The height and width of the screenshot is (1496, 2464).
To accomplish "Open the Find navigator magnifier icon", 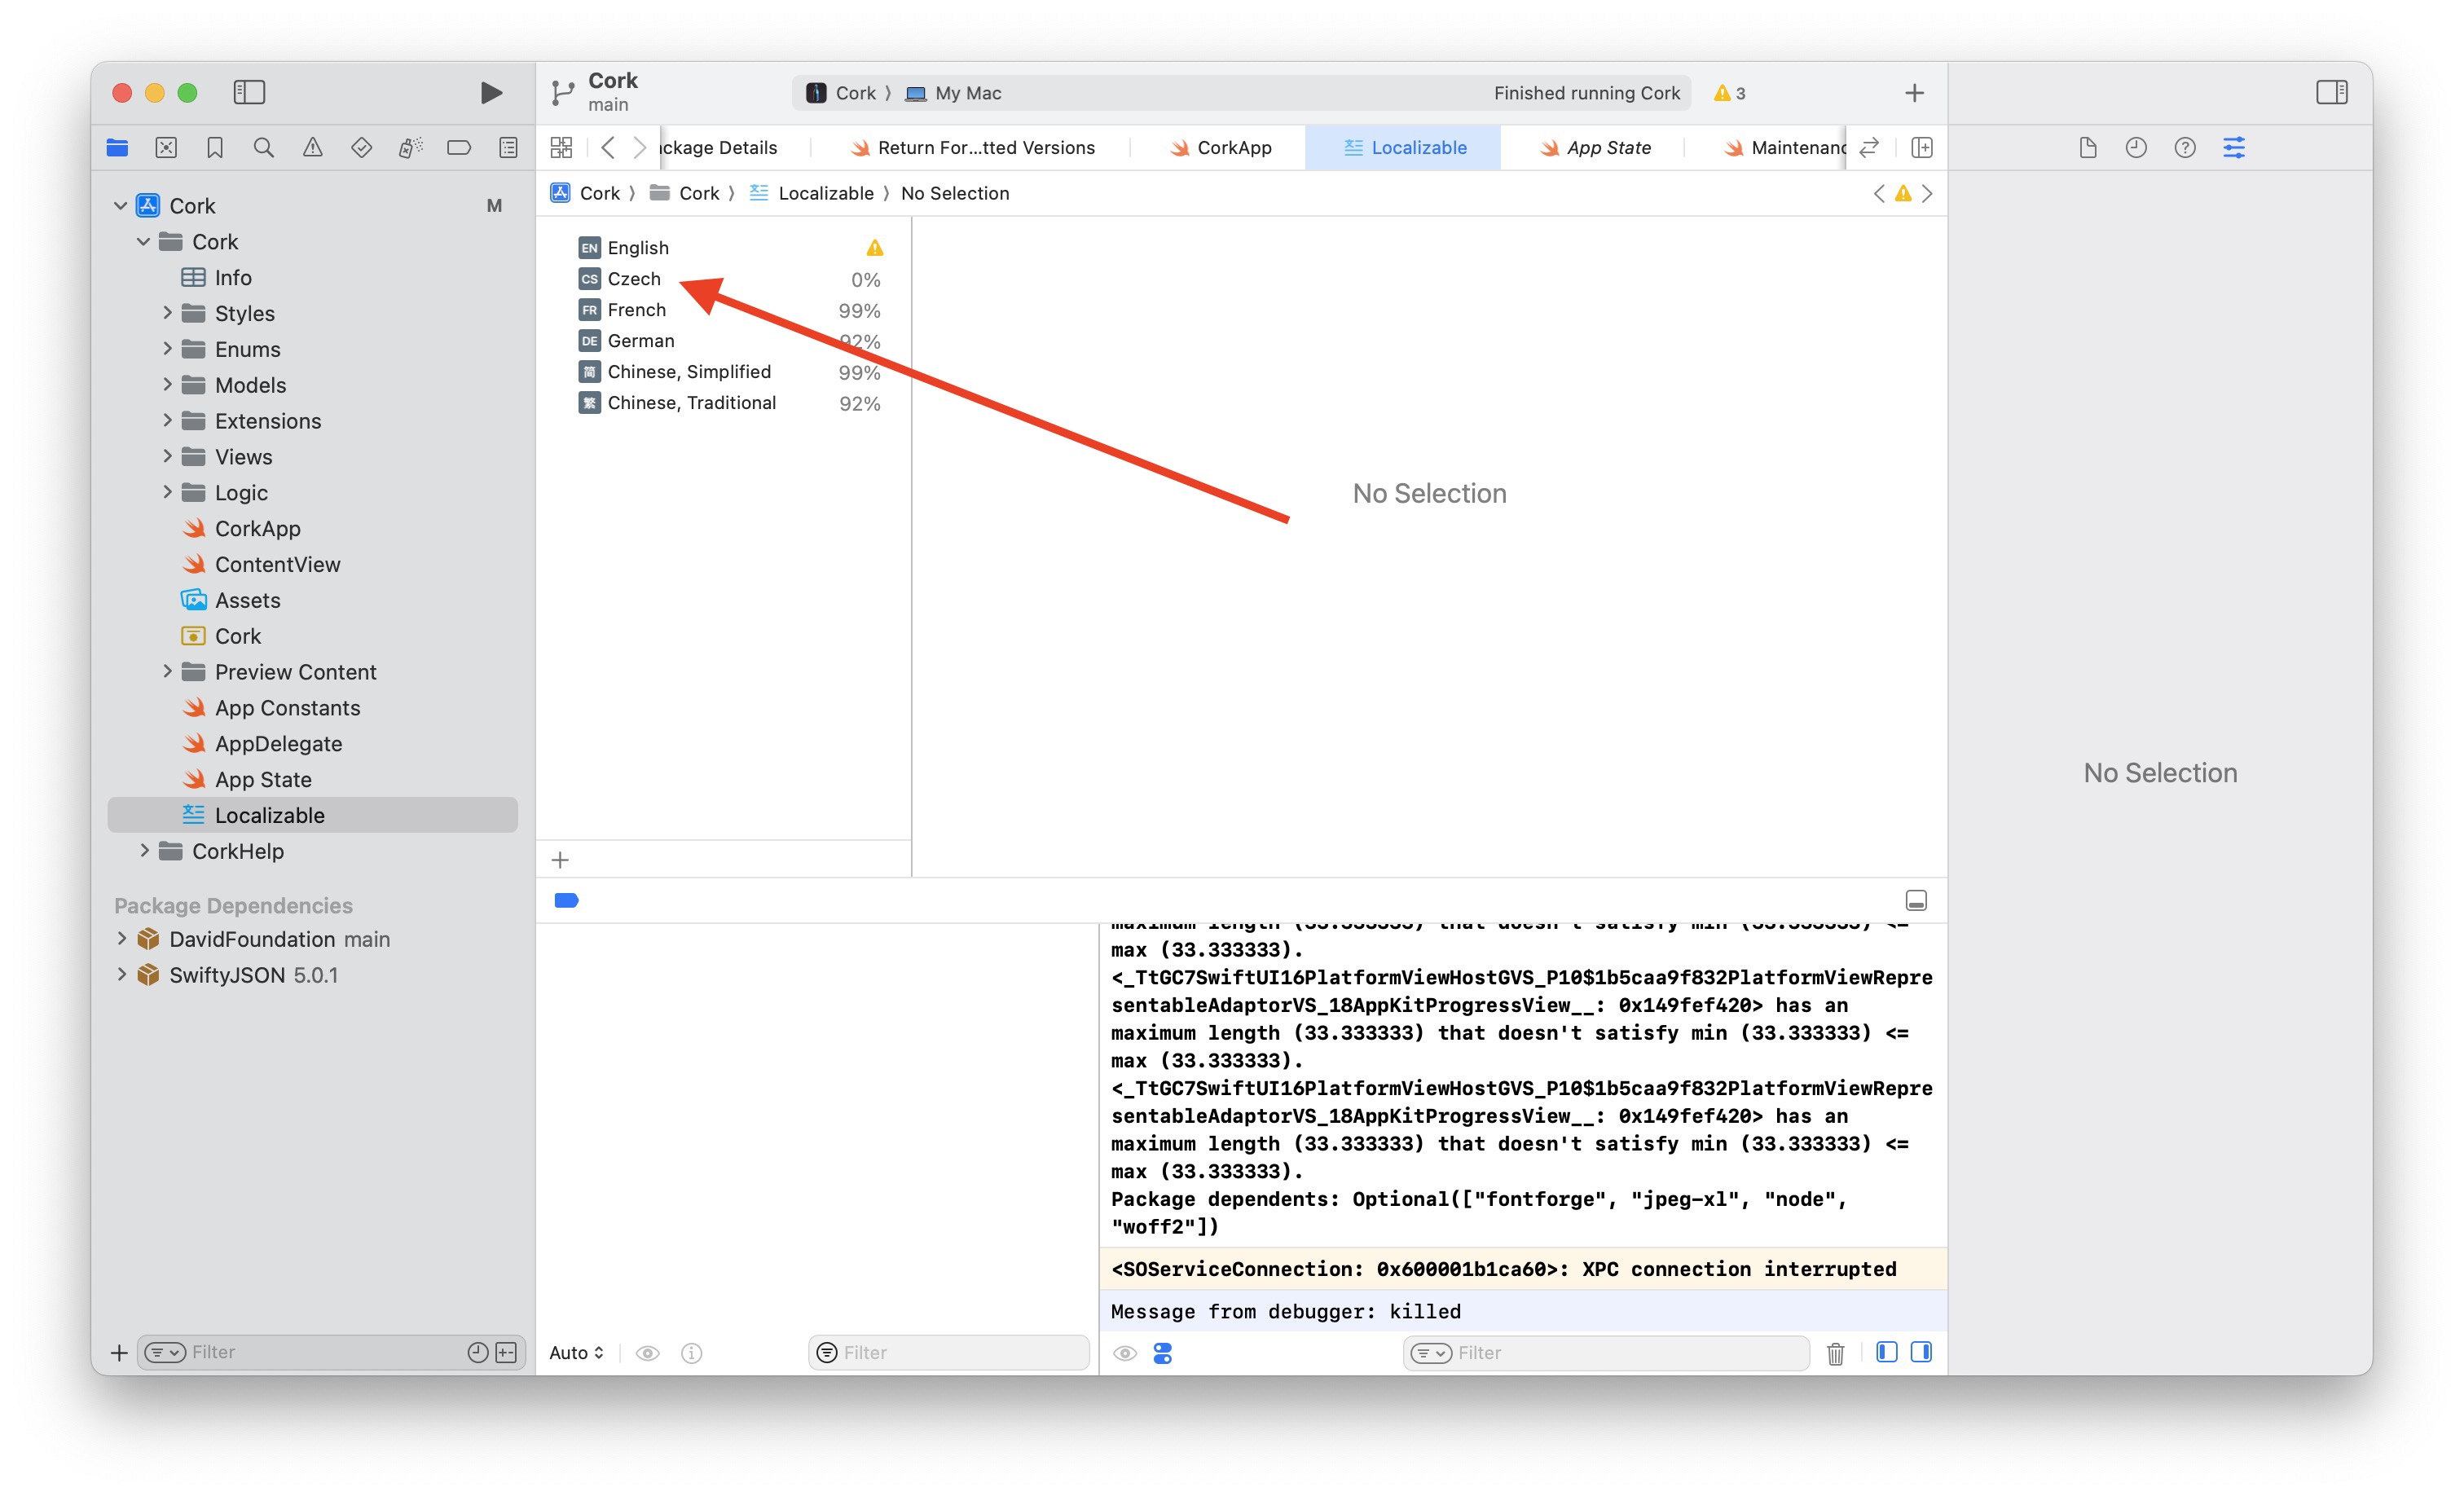I will coord(263,148).
